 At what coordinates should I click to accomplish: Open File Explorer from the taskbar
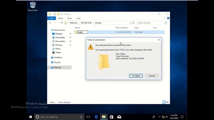point(104,117)
